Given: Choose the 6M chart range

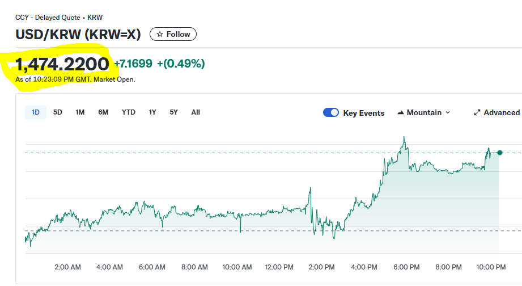Looking at the screenshot, I should (103, 112).
